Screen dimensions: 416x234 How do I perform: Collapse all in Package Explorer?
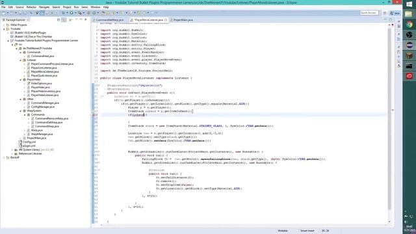coord(58,20)
